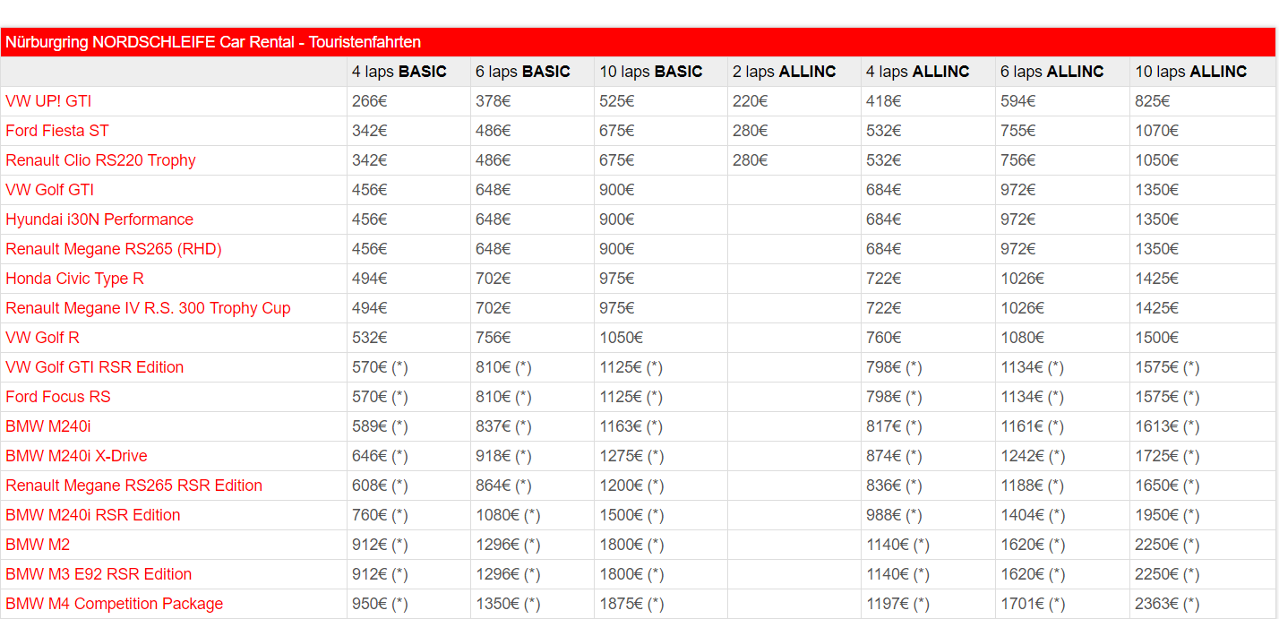The height and width of the screenshot is (619, 1279).
Task: Open Renault Megane IV R.S. 300 Trophy Cup
Action: pyautogui.click(x=149, y=308)
